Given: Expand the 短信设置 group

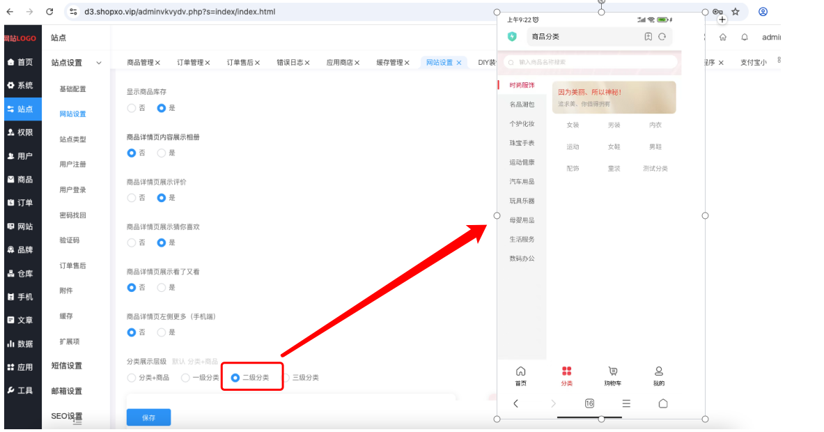Looking at the screenshot, I should coord(67,366).
